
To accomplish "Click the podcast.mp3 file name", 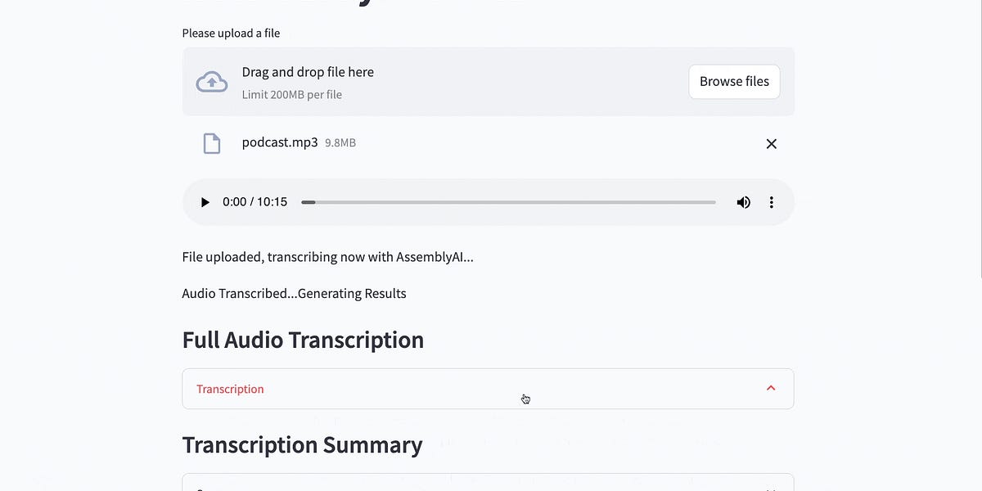I will tap(280, 142).
